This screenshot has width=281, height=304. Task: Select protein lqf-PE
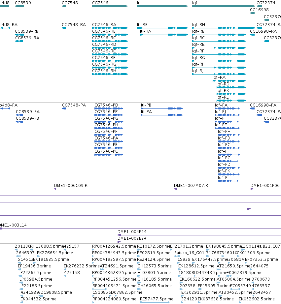point(228,128)
